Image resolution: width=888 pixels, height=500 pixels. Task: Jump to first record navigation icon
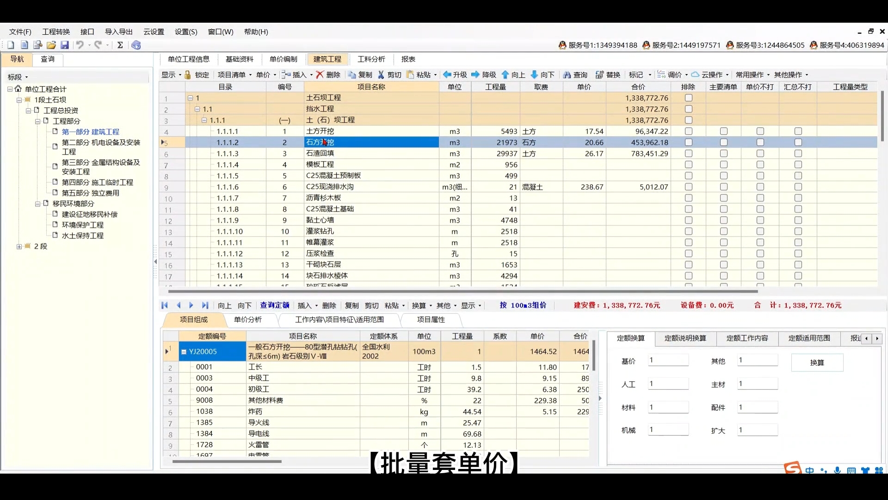coord(165,305)
